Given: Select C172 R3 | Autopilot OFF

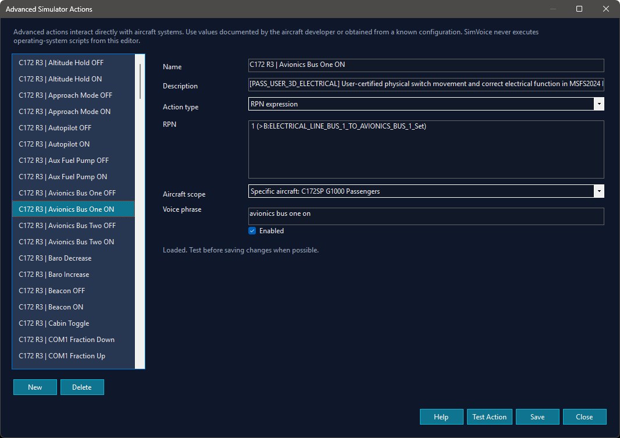Looking at the screenshot, I should 73,128.
